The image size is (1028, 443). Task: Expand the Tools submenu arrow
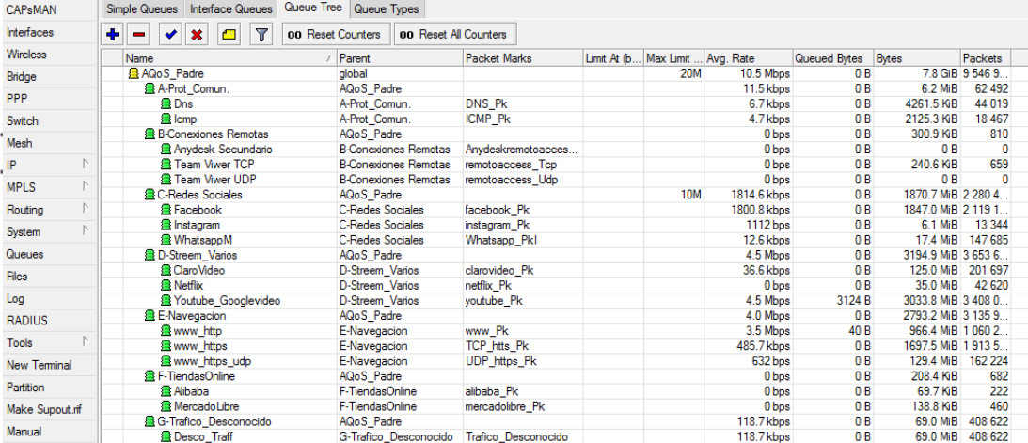[x=86, y=342]
